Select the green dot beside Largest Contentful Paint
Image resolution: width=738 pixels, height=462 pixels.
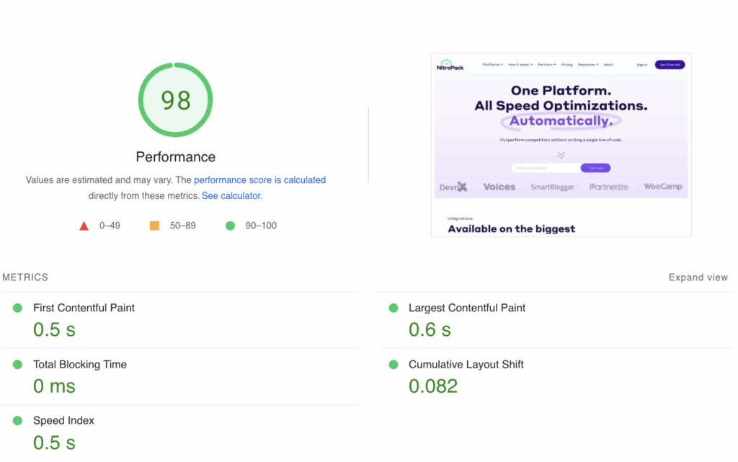[393, 307]
